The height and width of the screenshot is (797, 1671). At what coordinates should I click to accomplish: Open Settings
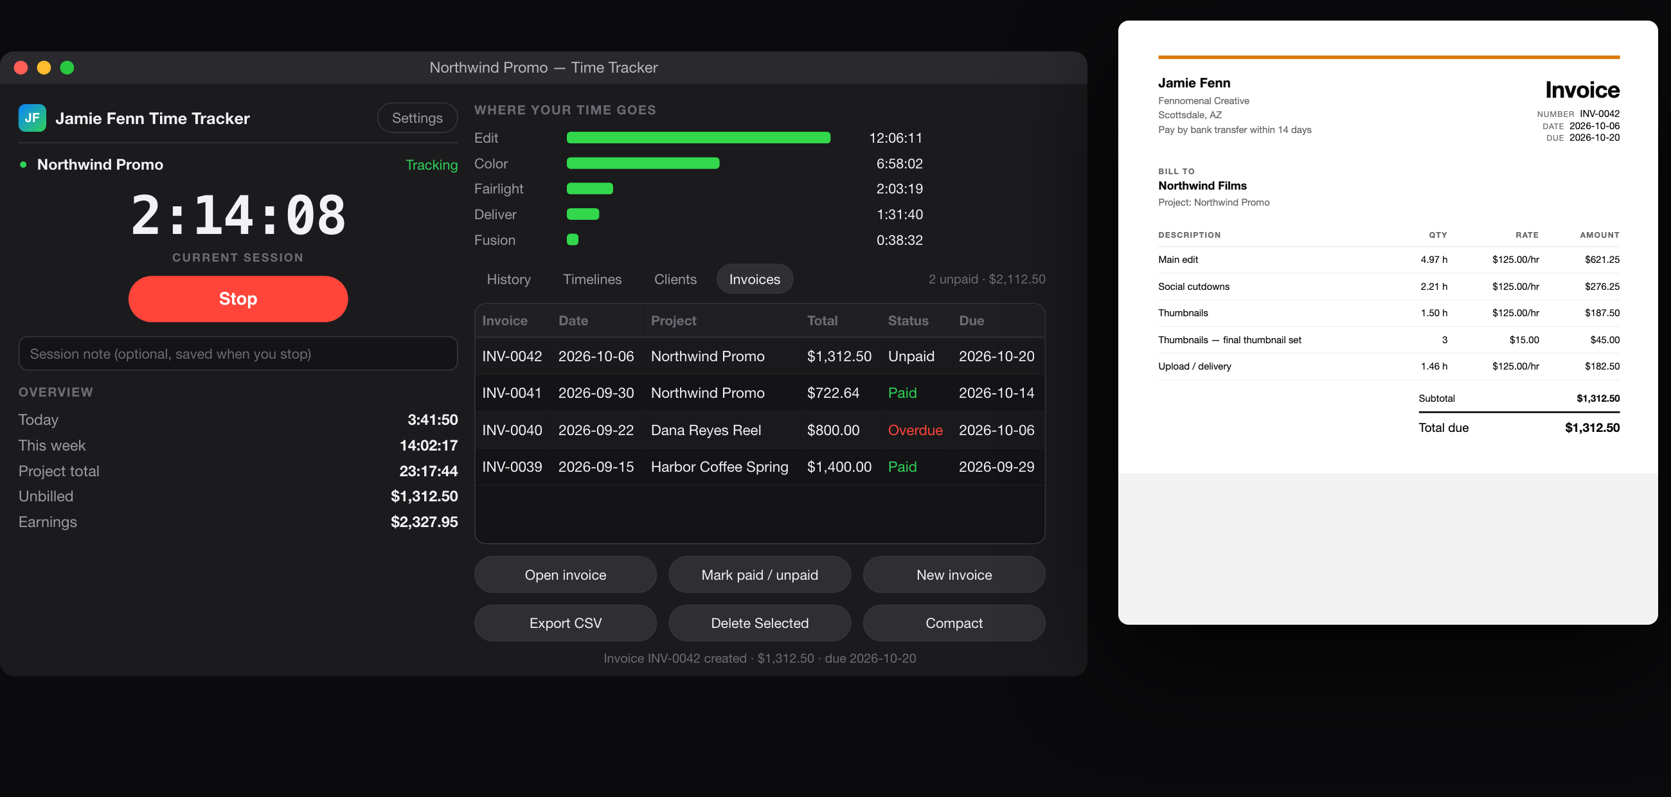(417, 118)
